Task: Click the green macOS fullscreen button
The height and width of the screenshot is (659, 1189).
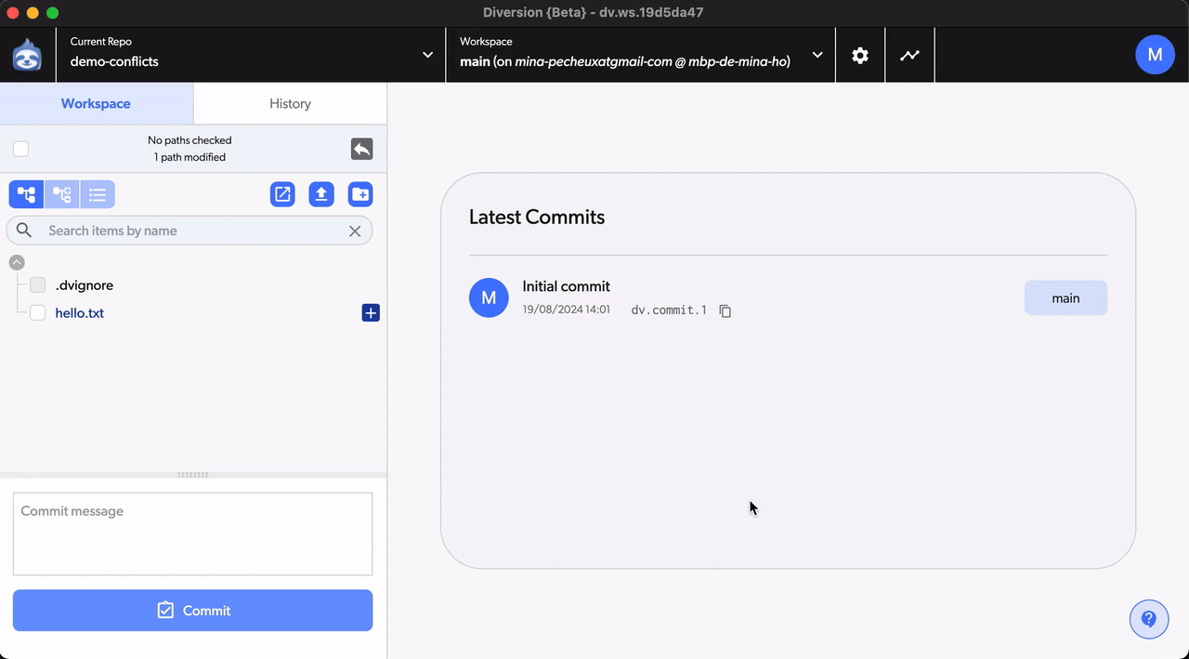Action: pos(52,13)
